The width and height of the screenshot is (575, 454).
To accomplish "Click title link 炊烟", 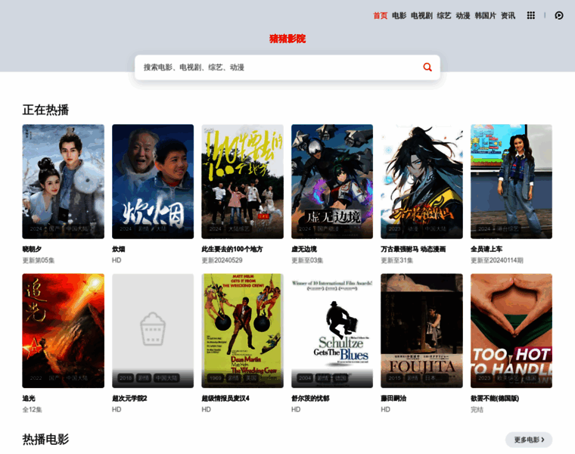I will click(x=119, y=249).
